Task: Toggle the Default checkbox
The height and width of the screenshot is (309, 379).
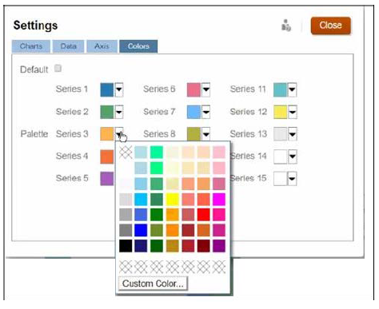Action: 58,69
